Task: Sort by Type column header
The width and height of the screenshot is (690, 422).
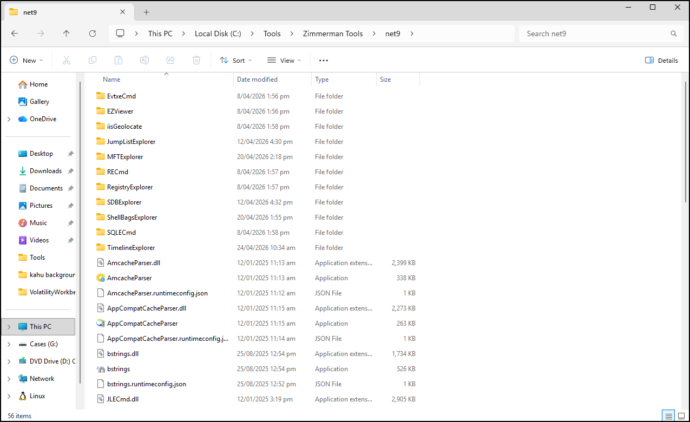Action: tap(344, 80)
